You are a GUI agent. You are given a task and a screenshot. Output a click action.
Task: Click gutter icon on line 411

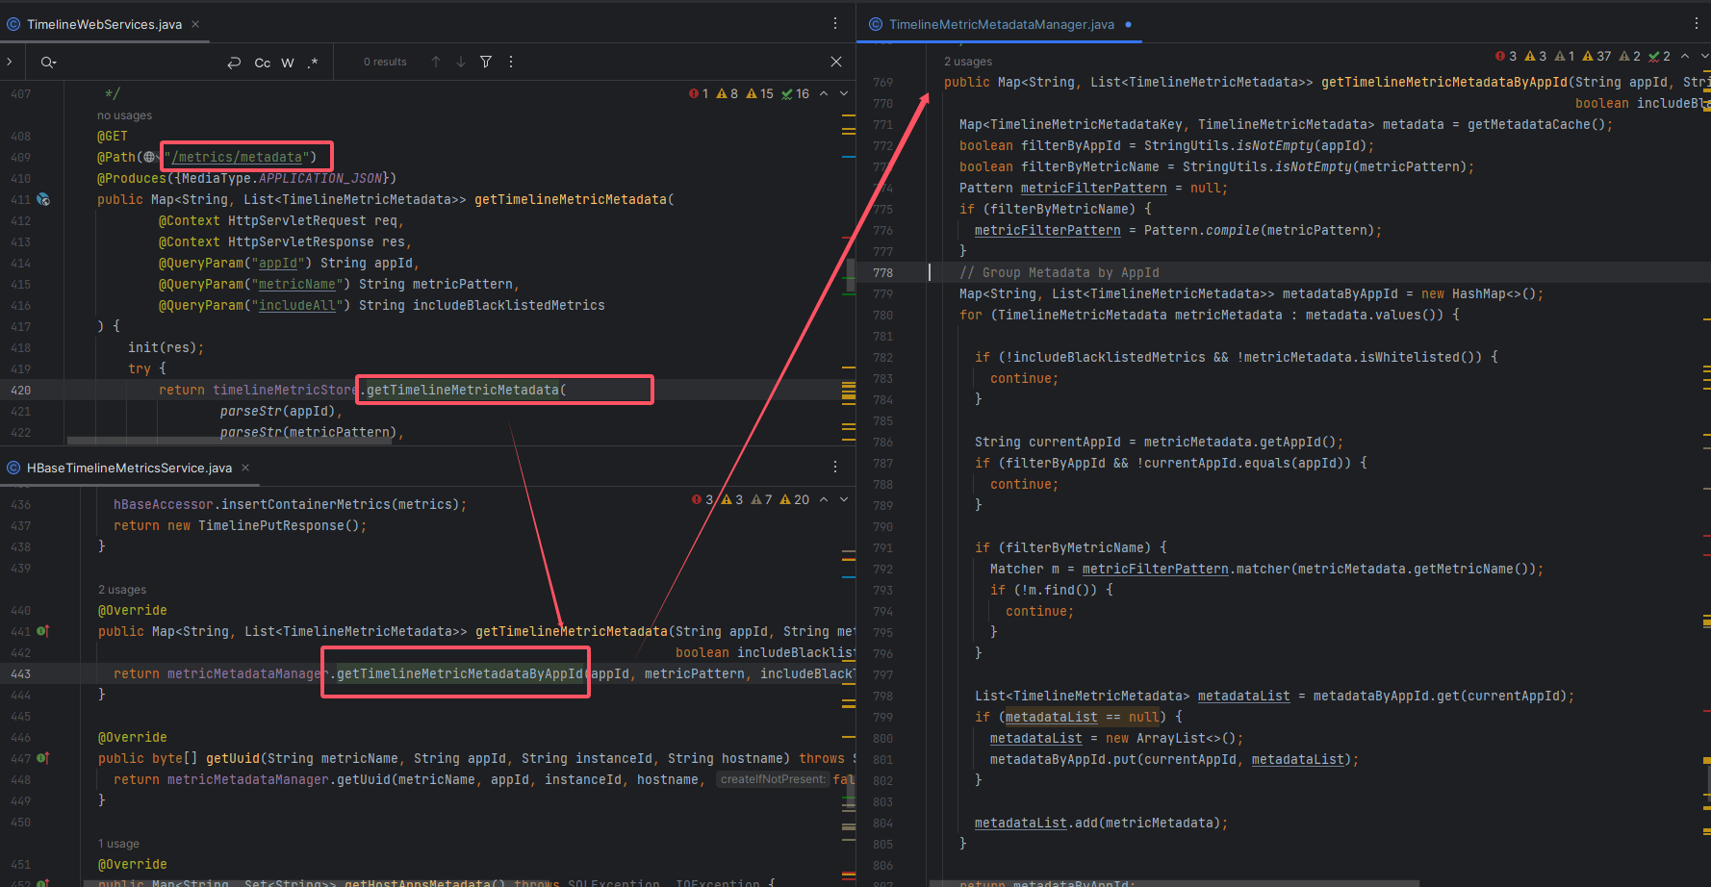click(43, 199)
